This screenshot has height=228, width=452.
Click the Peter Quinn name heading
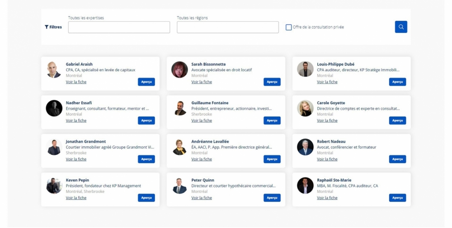(x=202, y=180)
